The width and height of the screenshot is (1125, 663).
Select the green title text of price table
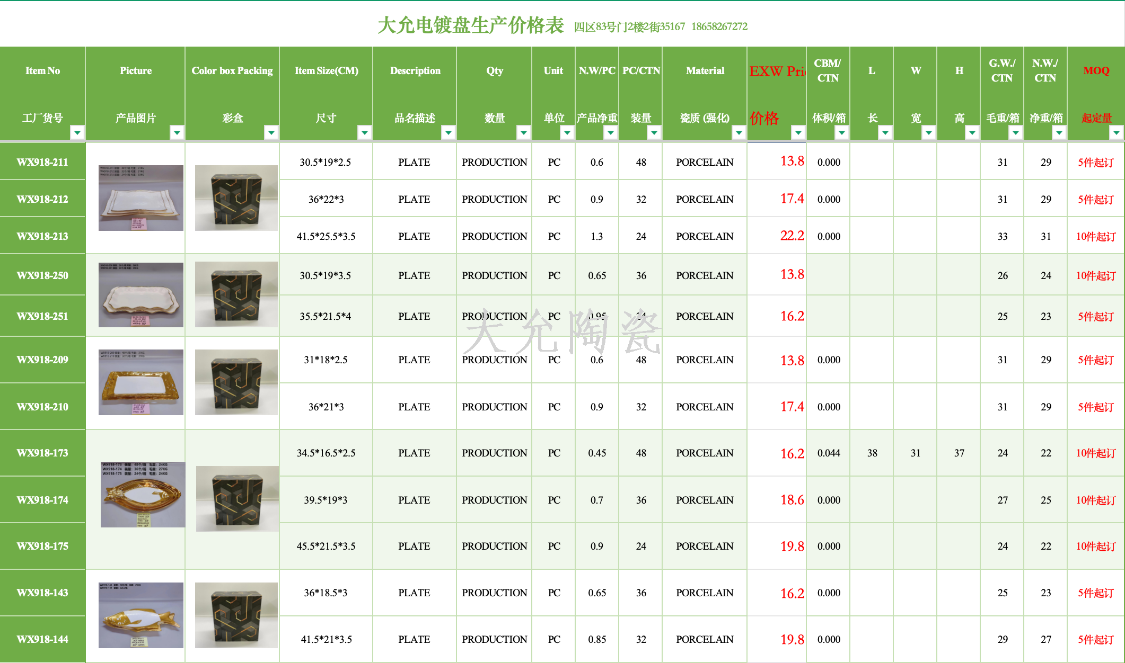(x=470, y=25)
